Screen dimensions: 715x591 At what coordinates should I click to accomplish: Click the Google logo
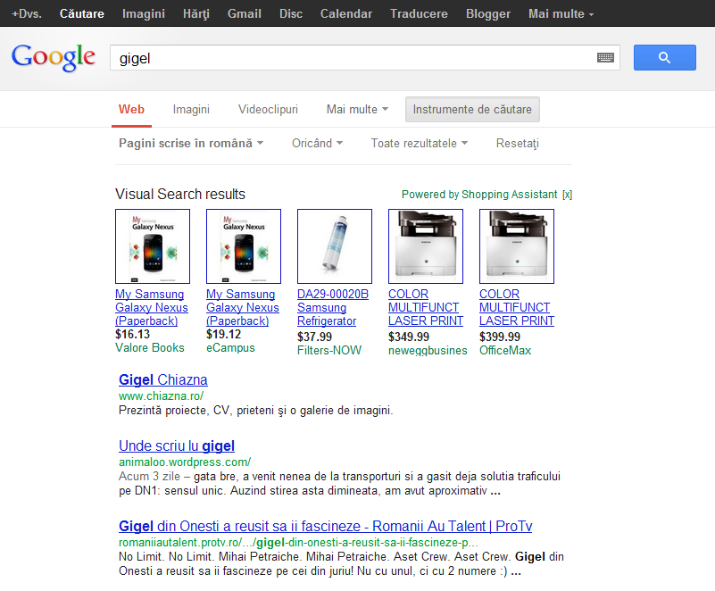pyautogui.click(x=54, y=57)
